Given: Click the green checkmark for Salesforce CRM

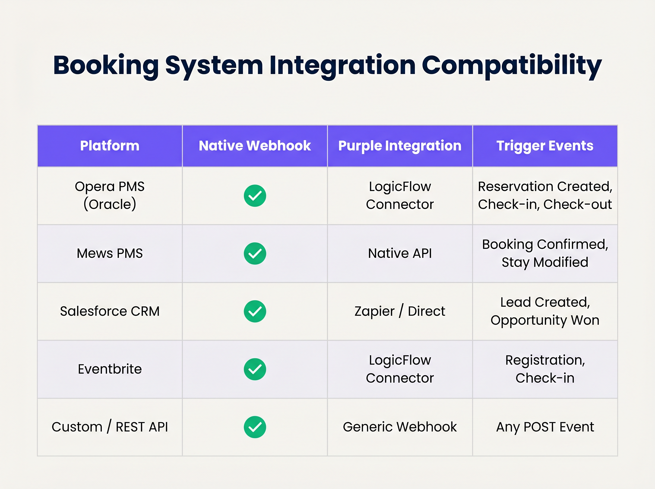Looking at the screenshot, I should pyautogui.click(x=255, y=311).
